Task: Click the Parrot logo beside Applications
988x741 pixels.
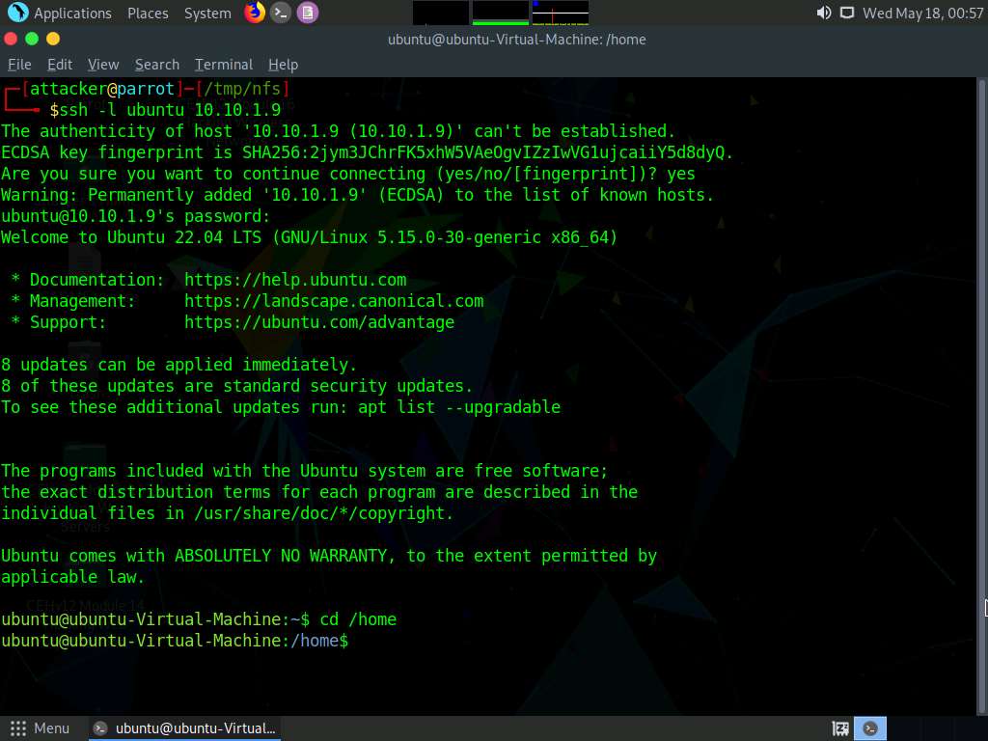Action: 17,13
